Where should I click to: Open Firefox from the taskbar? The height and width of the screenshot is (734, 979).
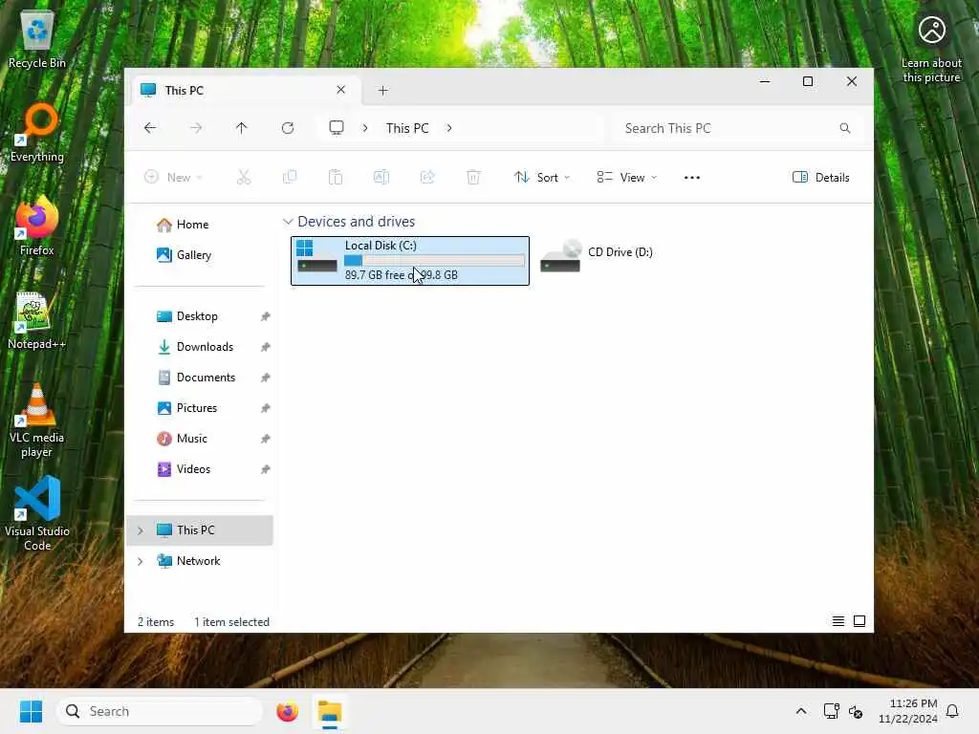tap(287, 711)
